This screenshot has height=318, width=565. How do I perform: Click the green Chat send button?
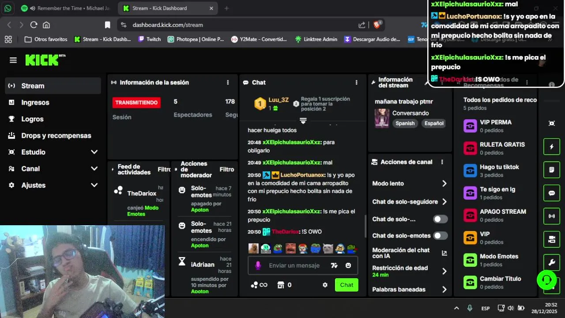tap(347, 285)
